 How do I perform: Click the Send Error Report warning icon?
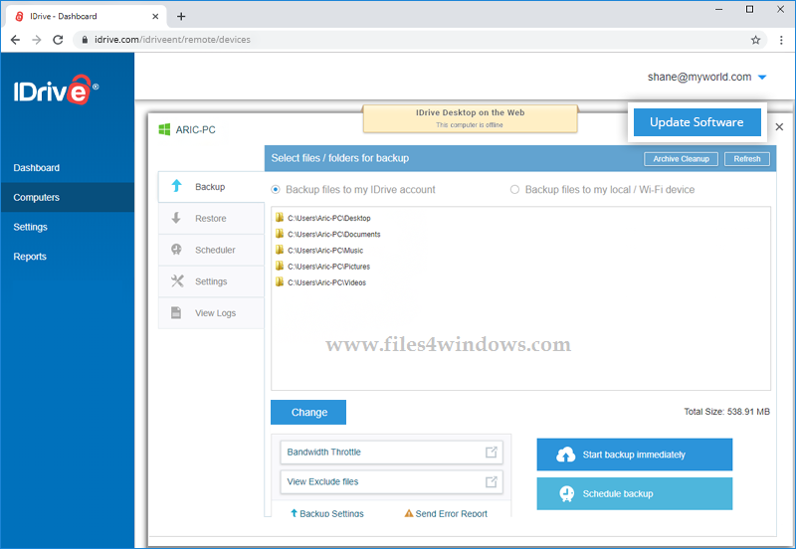pos(409,513)
